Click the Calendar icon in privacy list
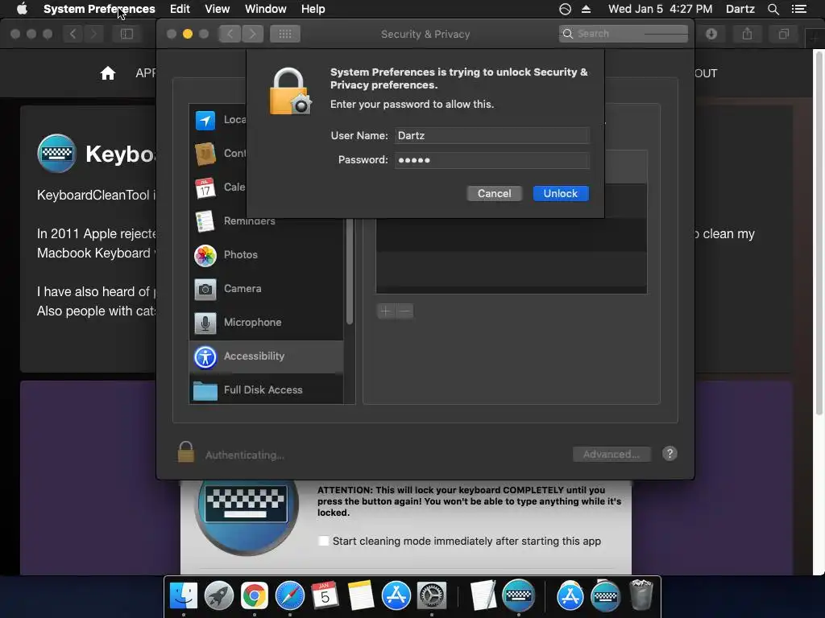Viewport: 825px width, 618px height. pos(205,187)
